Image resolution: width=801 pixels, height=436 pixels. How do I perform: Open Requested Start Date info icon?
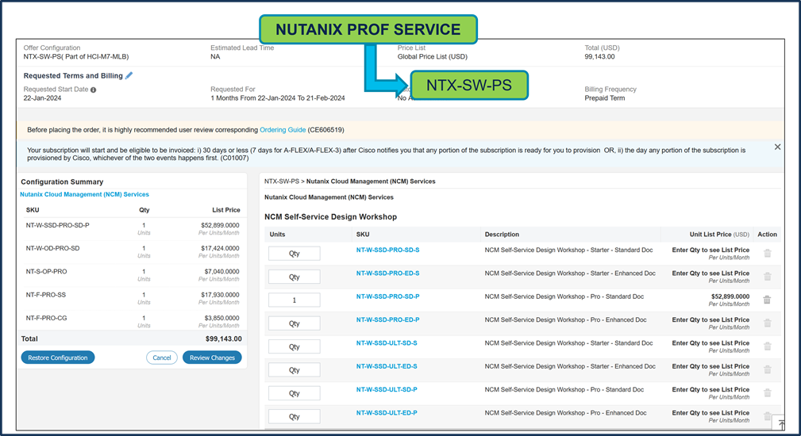tap(93, 90)
